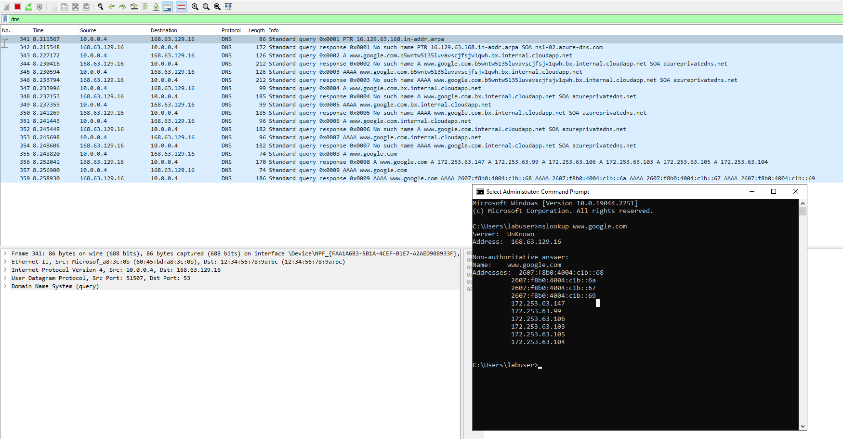Click the nslookup www.google.com command line
This screenshot has height=439, width=843.
[x=550, y=226]
